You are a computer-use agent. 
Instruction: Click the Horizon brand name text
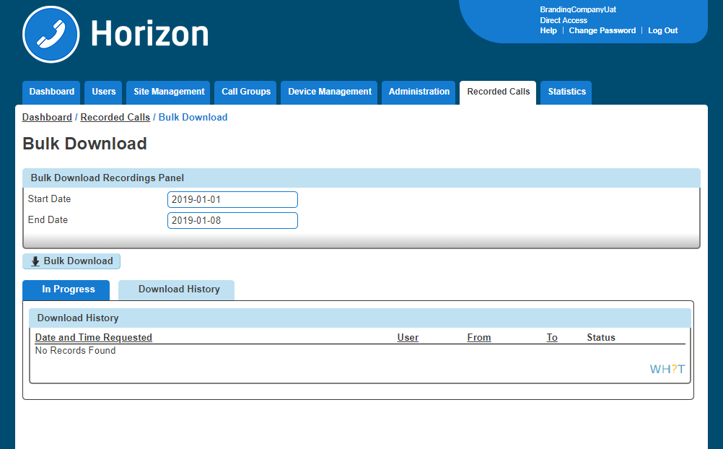[149, 34]
